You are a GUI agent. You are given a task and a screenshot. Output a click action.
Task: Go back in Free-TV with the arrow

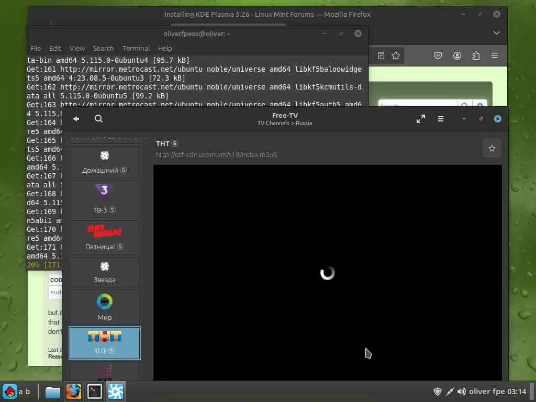[x=76, y=119]
